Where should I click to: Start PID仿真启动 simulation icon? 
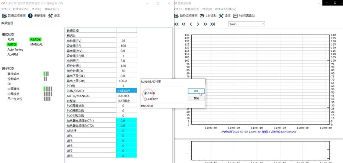click(235, 16)
